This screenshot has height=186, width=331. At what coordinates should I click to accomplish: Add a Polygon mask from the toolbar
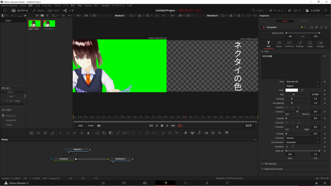click(147, 133)
